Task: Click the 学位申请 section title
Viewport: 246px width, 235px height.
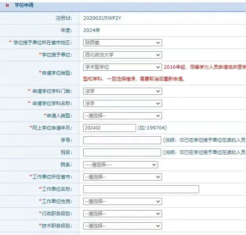Action: coord(24,5)
